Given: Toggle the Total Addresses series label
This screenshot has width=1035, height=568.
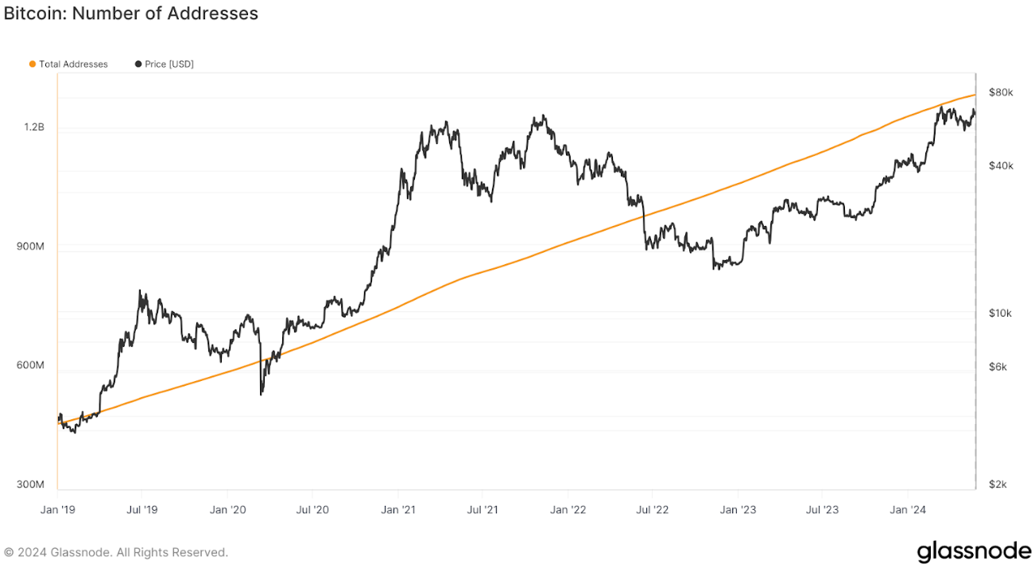Looking at the screenshot, I should [x=73, y=64].
